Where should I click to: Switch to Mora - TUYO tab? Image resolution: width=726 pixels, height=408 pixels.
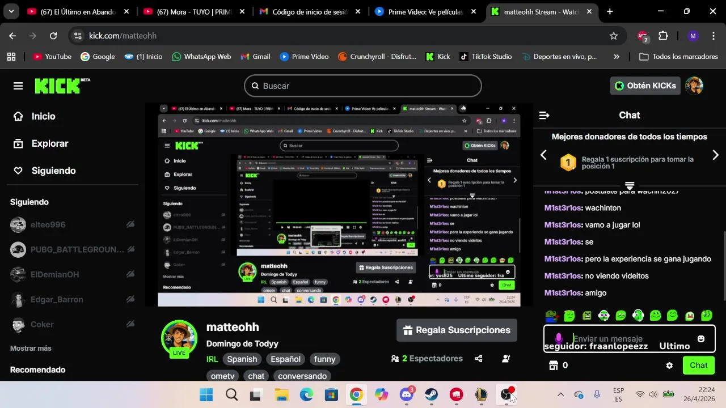[x=194, y=11]
